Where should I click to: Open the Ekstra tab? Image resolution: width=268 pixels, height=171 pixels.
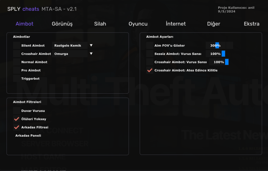coord(252,24)
